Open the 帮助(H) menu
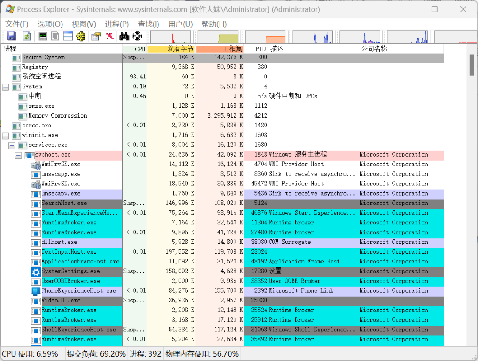Viewport: 478px width, 361px height. click(214, 24)
